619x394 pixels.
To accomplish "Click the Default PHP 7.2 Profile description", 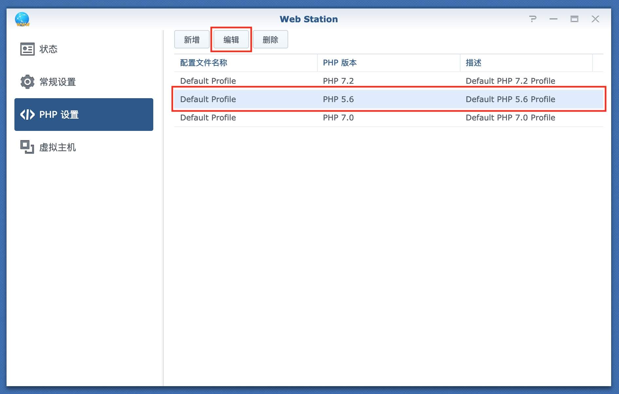I will (511, 81).
